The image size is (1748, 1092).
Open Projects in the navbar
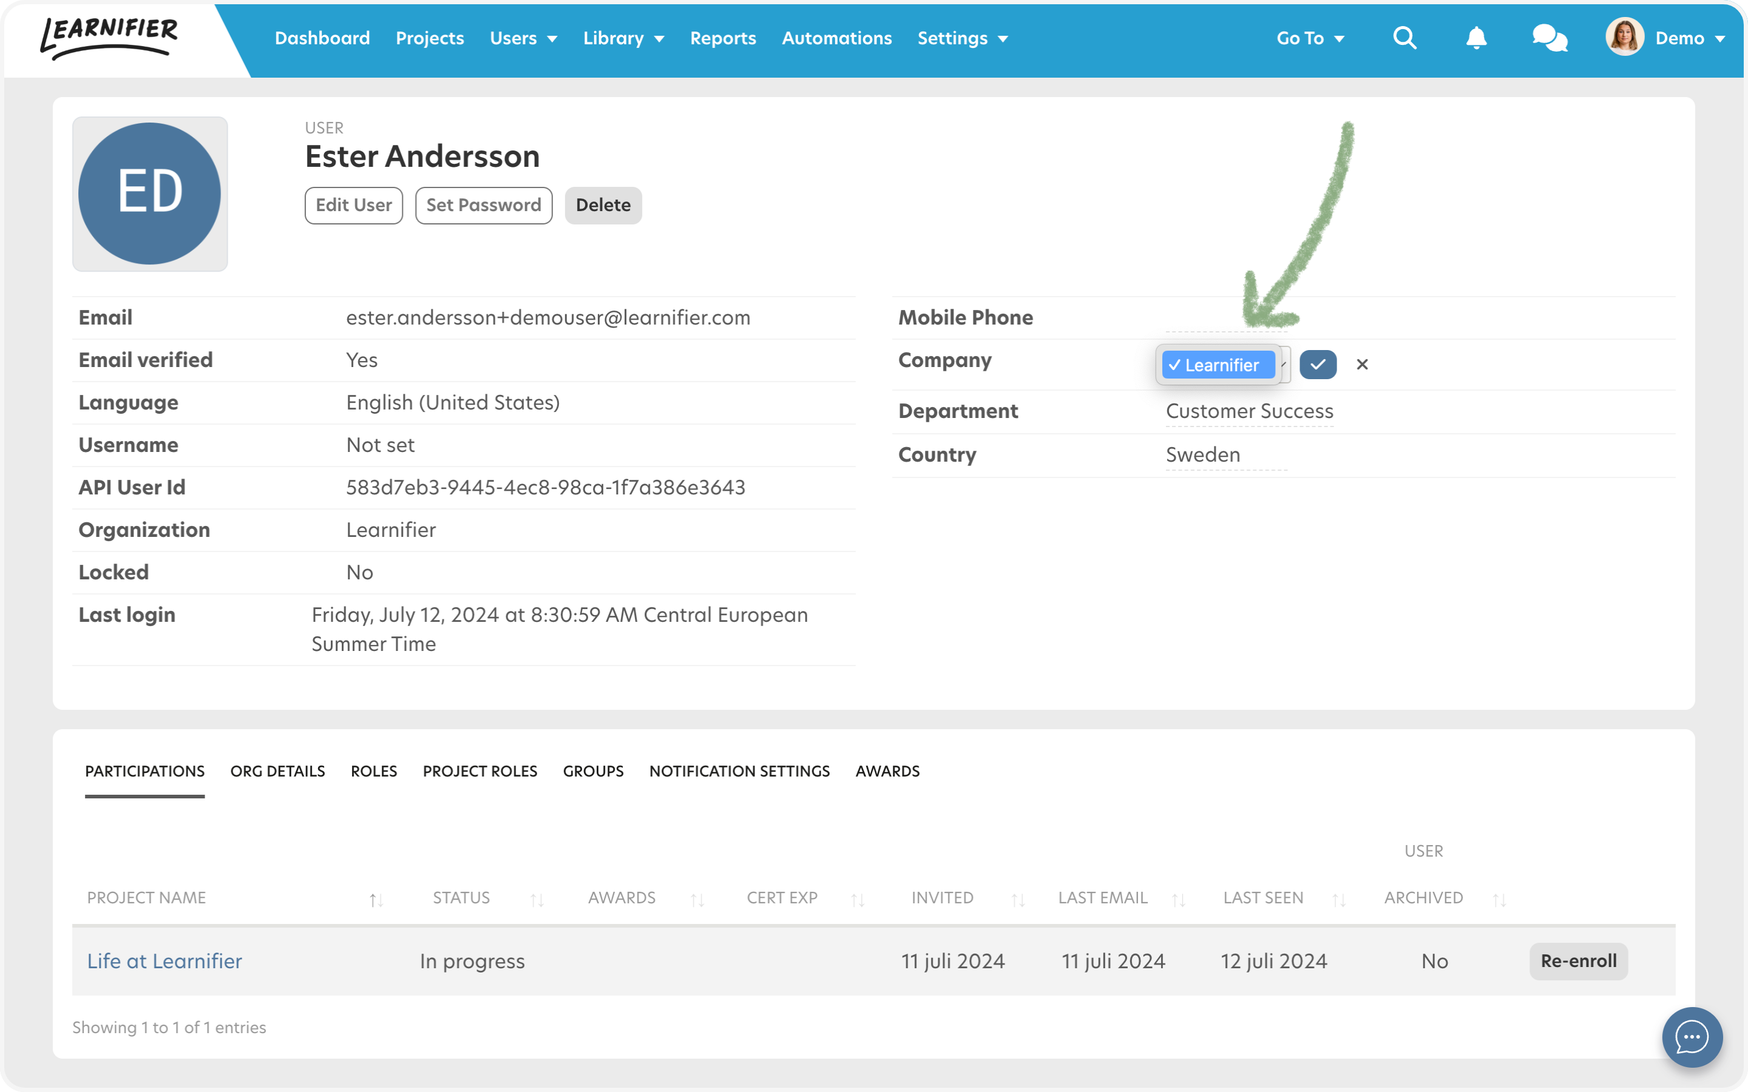pyautogui.click(x=430, y=38)
